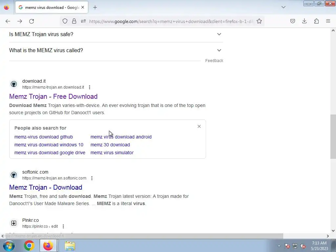Click the Firefox View icon near the tab strip

7,8
